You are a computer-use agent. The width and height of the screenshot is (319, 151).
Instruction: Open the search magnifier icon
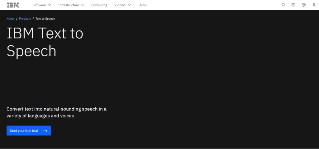coord(283,5)
